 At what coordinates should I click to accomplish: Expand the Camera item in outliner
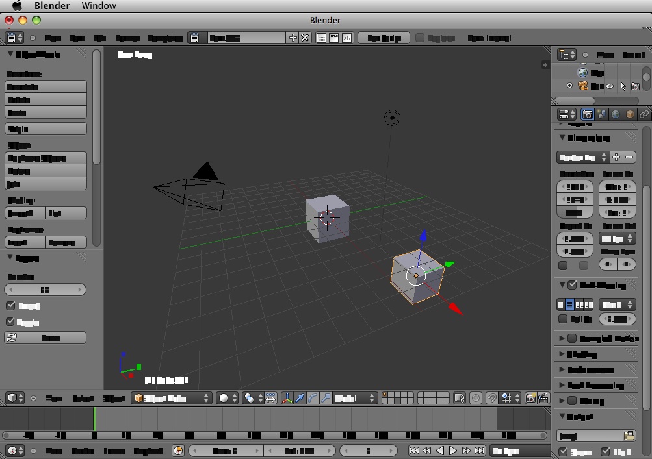(x=569, y=86)
